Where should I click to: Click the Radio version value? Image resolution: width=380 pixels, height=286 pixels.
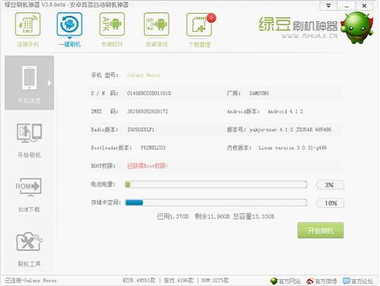(141, 129)
